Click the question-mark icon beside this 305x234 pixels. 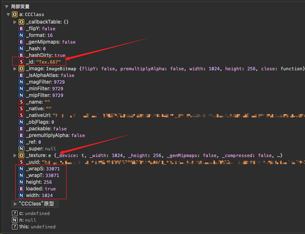coord(14,227)
